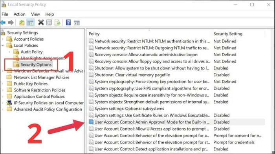The image size is (275, 154).
Task: Click the Export List toolbar icon
Action: tap(57, 23)
